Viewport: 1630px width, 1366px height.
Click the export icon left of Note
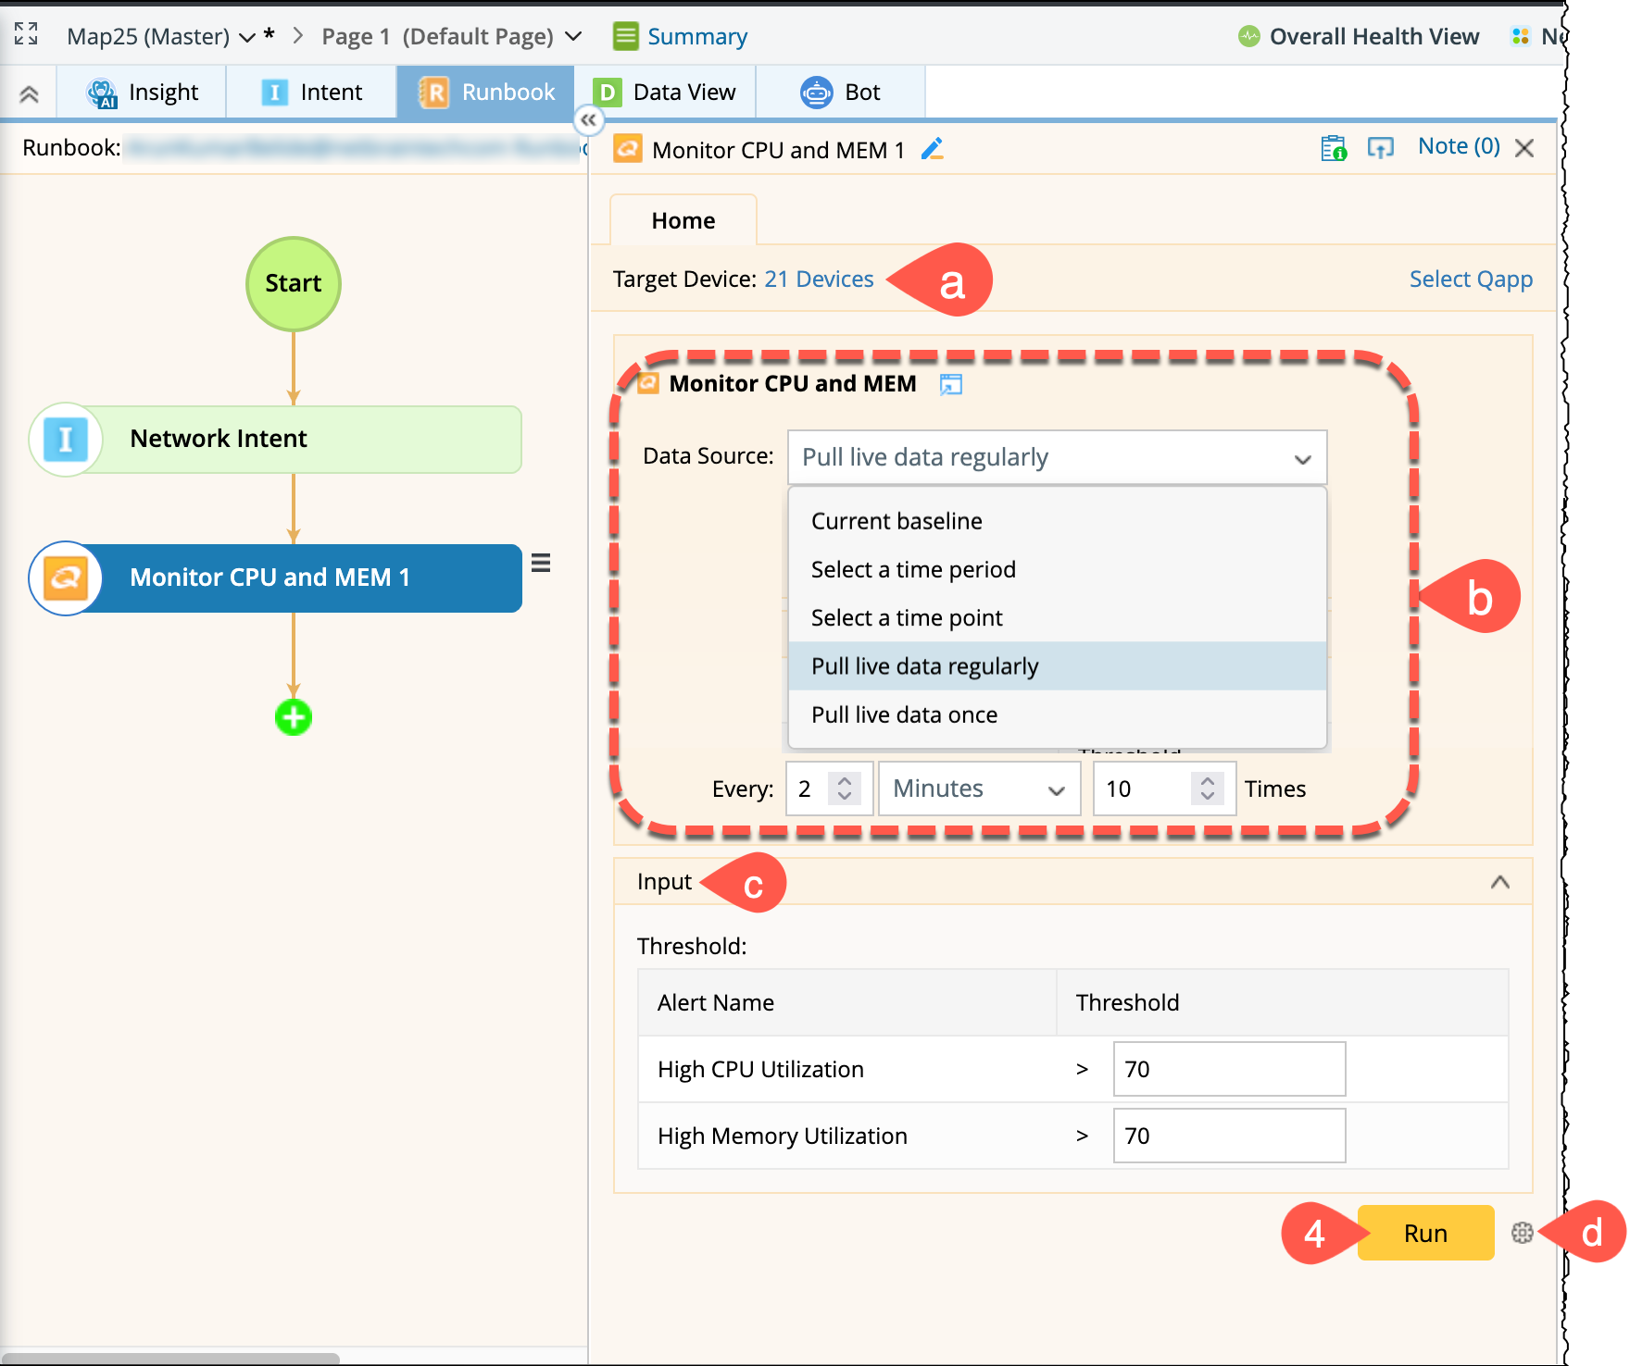coord(1380,148)
